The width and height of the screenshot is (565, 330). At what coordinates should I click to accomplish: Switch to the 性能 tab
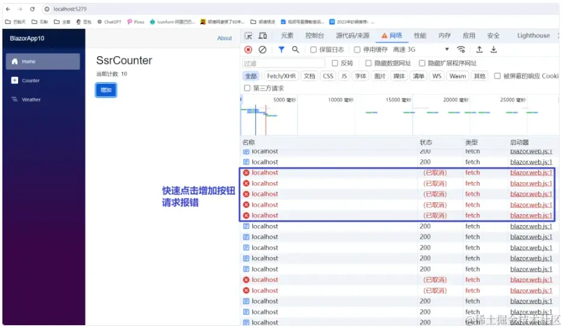pyautogui.click(x=420, y=36)
